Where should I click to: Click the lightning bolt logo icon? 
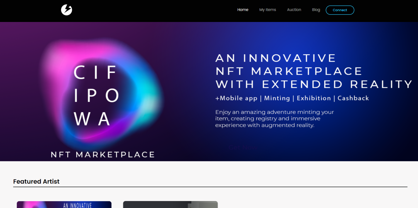click(x=67, y=10)
